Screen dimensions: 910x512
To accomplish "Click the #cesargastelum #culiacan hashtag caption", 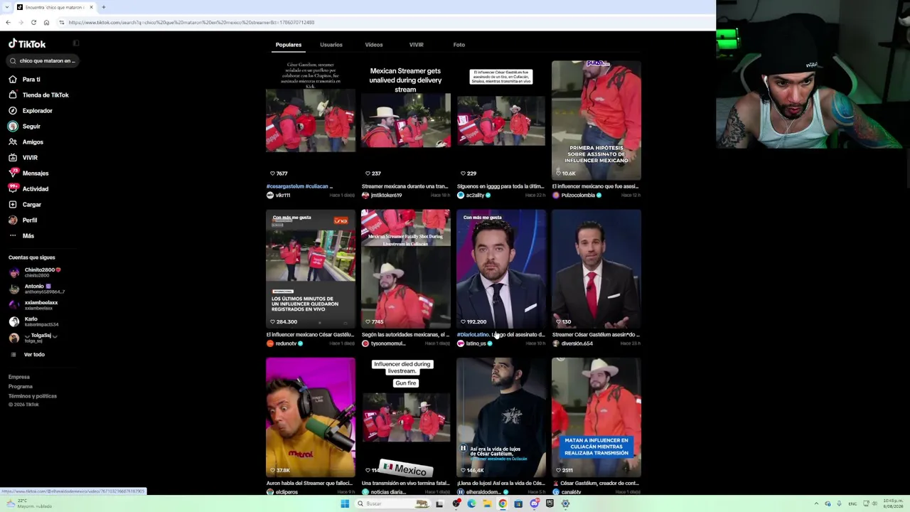I will click(299, 186).
